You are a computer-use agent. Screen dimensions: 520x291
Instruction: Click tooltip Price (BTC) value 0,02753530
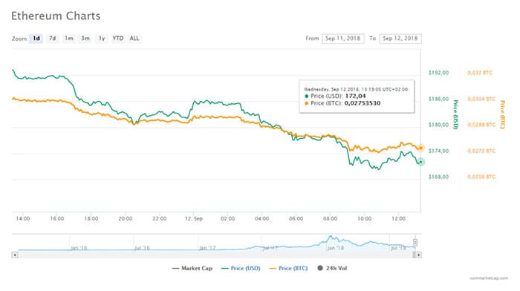pos(363,103)
